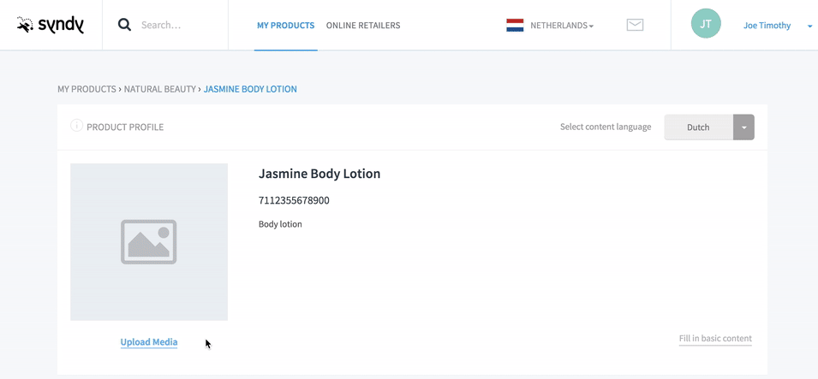Click the JT user avatar
Viewport: 818px width, 379px height.
point(706,23)
